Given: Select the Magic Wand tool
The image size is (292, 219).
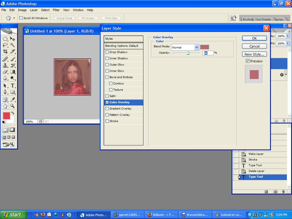Looking at the screenshot, I should (13, 45).
